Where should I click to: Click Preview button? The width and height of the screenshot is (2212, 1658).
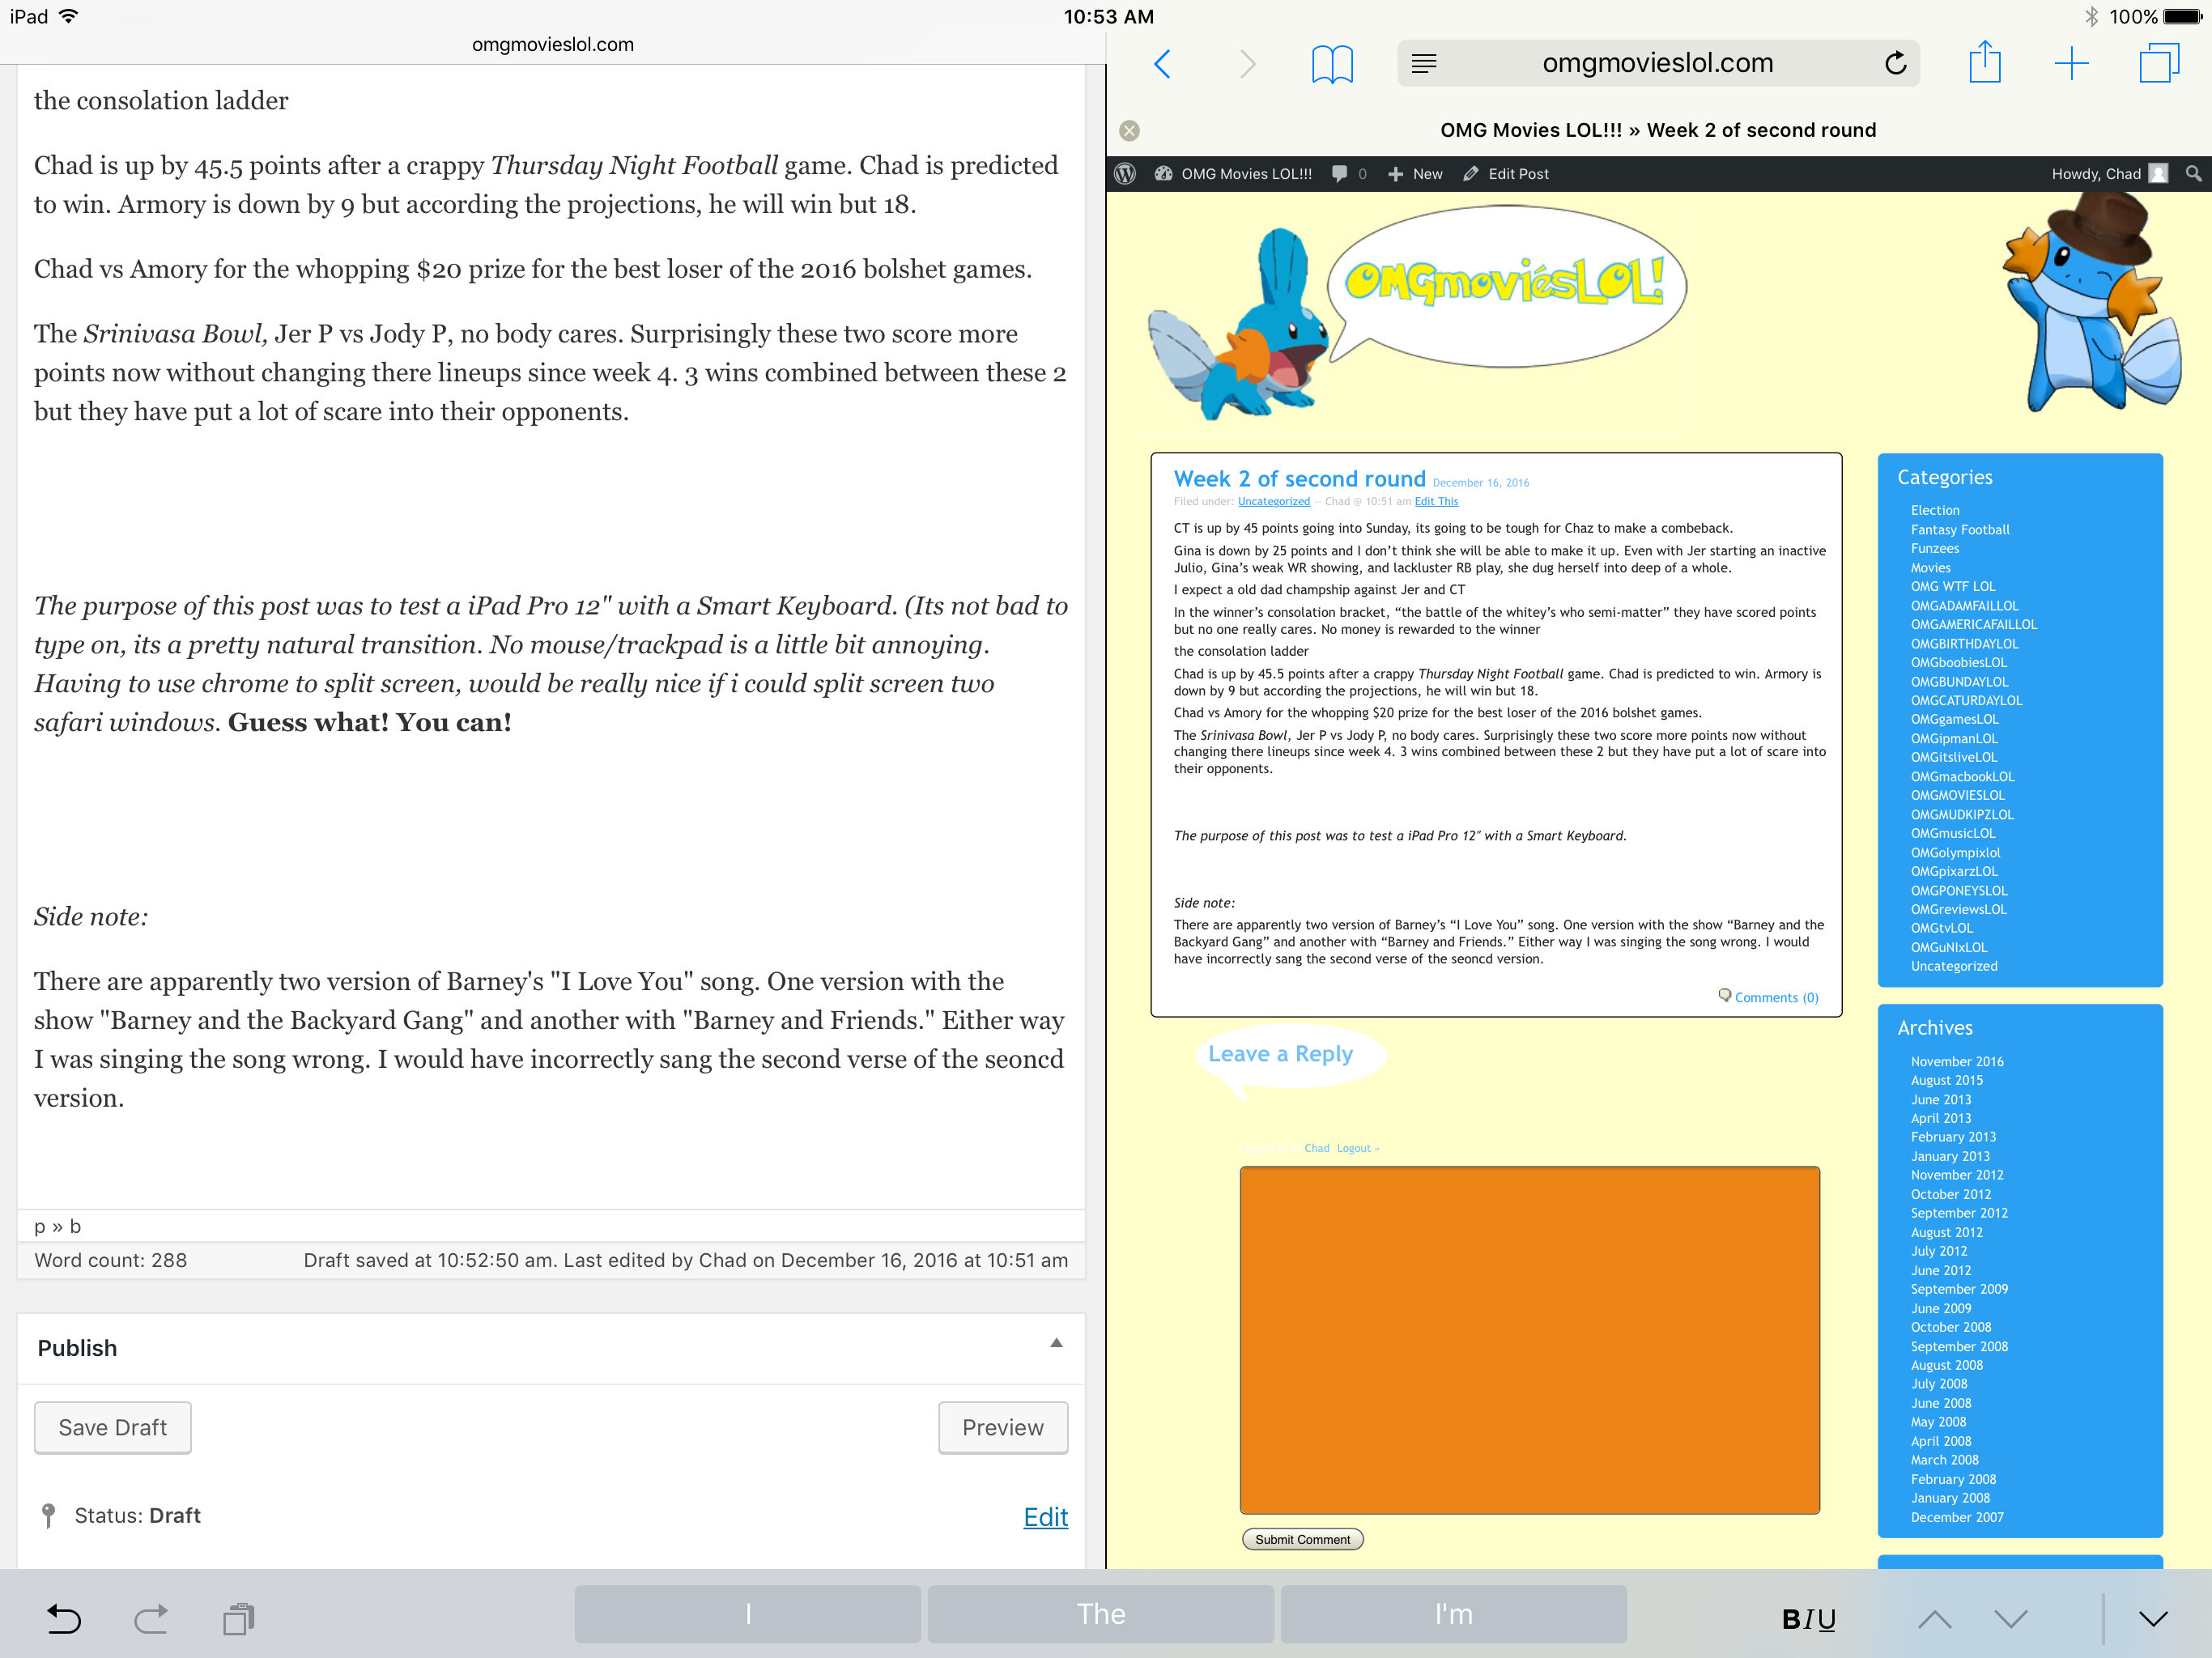coord(1002,1427)
